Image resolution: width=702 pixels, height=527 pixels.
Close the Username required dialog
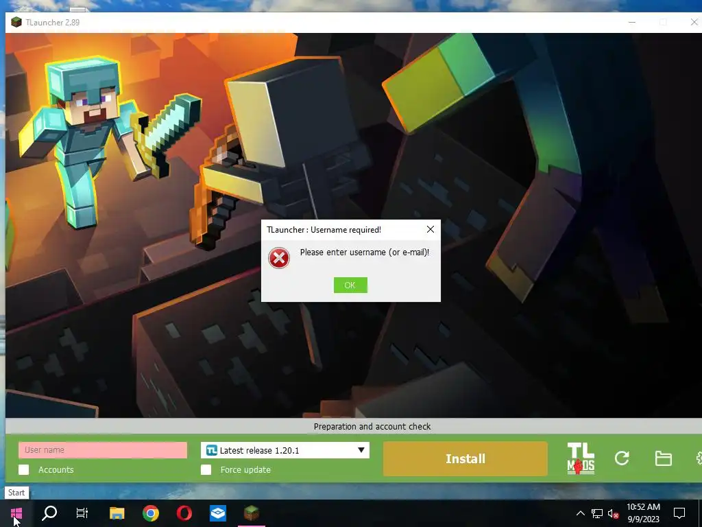[x=431, y=229]
